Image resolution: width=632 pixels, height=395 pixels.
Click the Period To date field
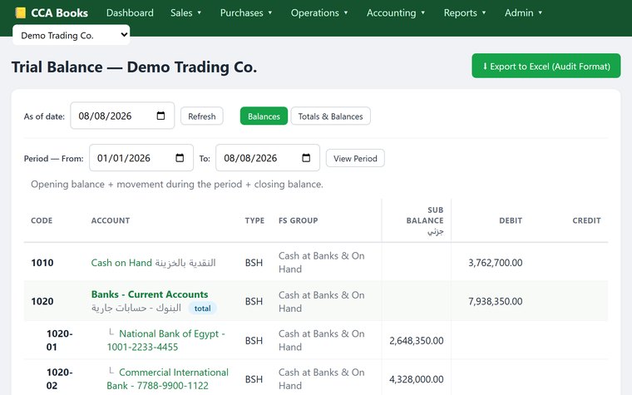click(268, 158)
